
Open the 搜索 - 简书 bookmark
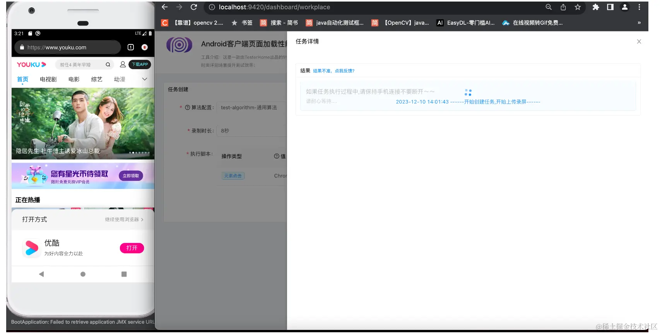pos(279,23)
